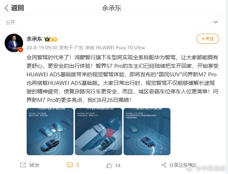Open 余承东's profile avatar
This screenshot has width=228, height=174.
point(14,43)
